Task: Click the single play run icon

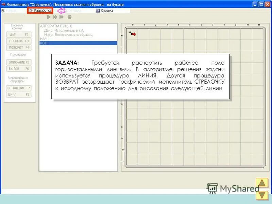Action: (x=49, y=17)
